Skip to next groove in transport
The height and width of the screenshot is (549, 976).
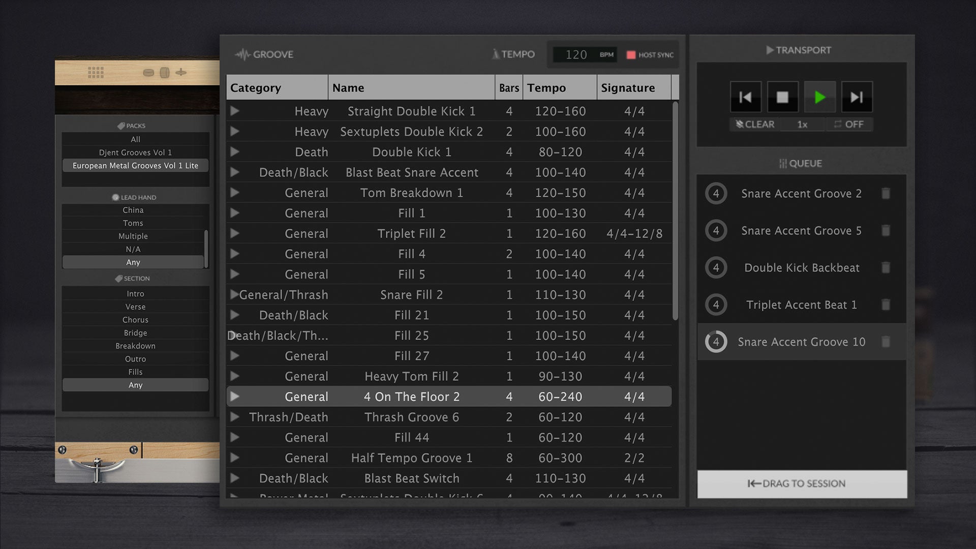(x=857, y=97)
